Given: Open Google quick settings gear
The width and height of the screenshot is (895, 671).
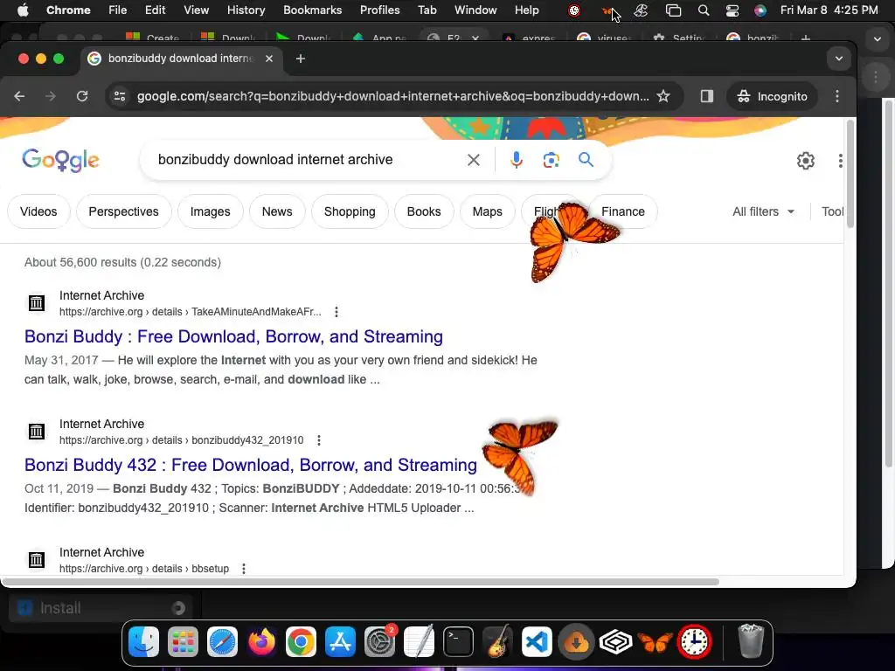Looking at the screenshot, I should 805,161.
